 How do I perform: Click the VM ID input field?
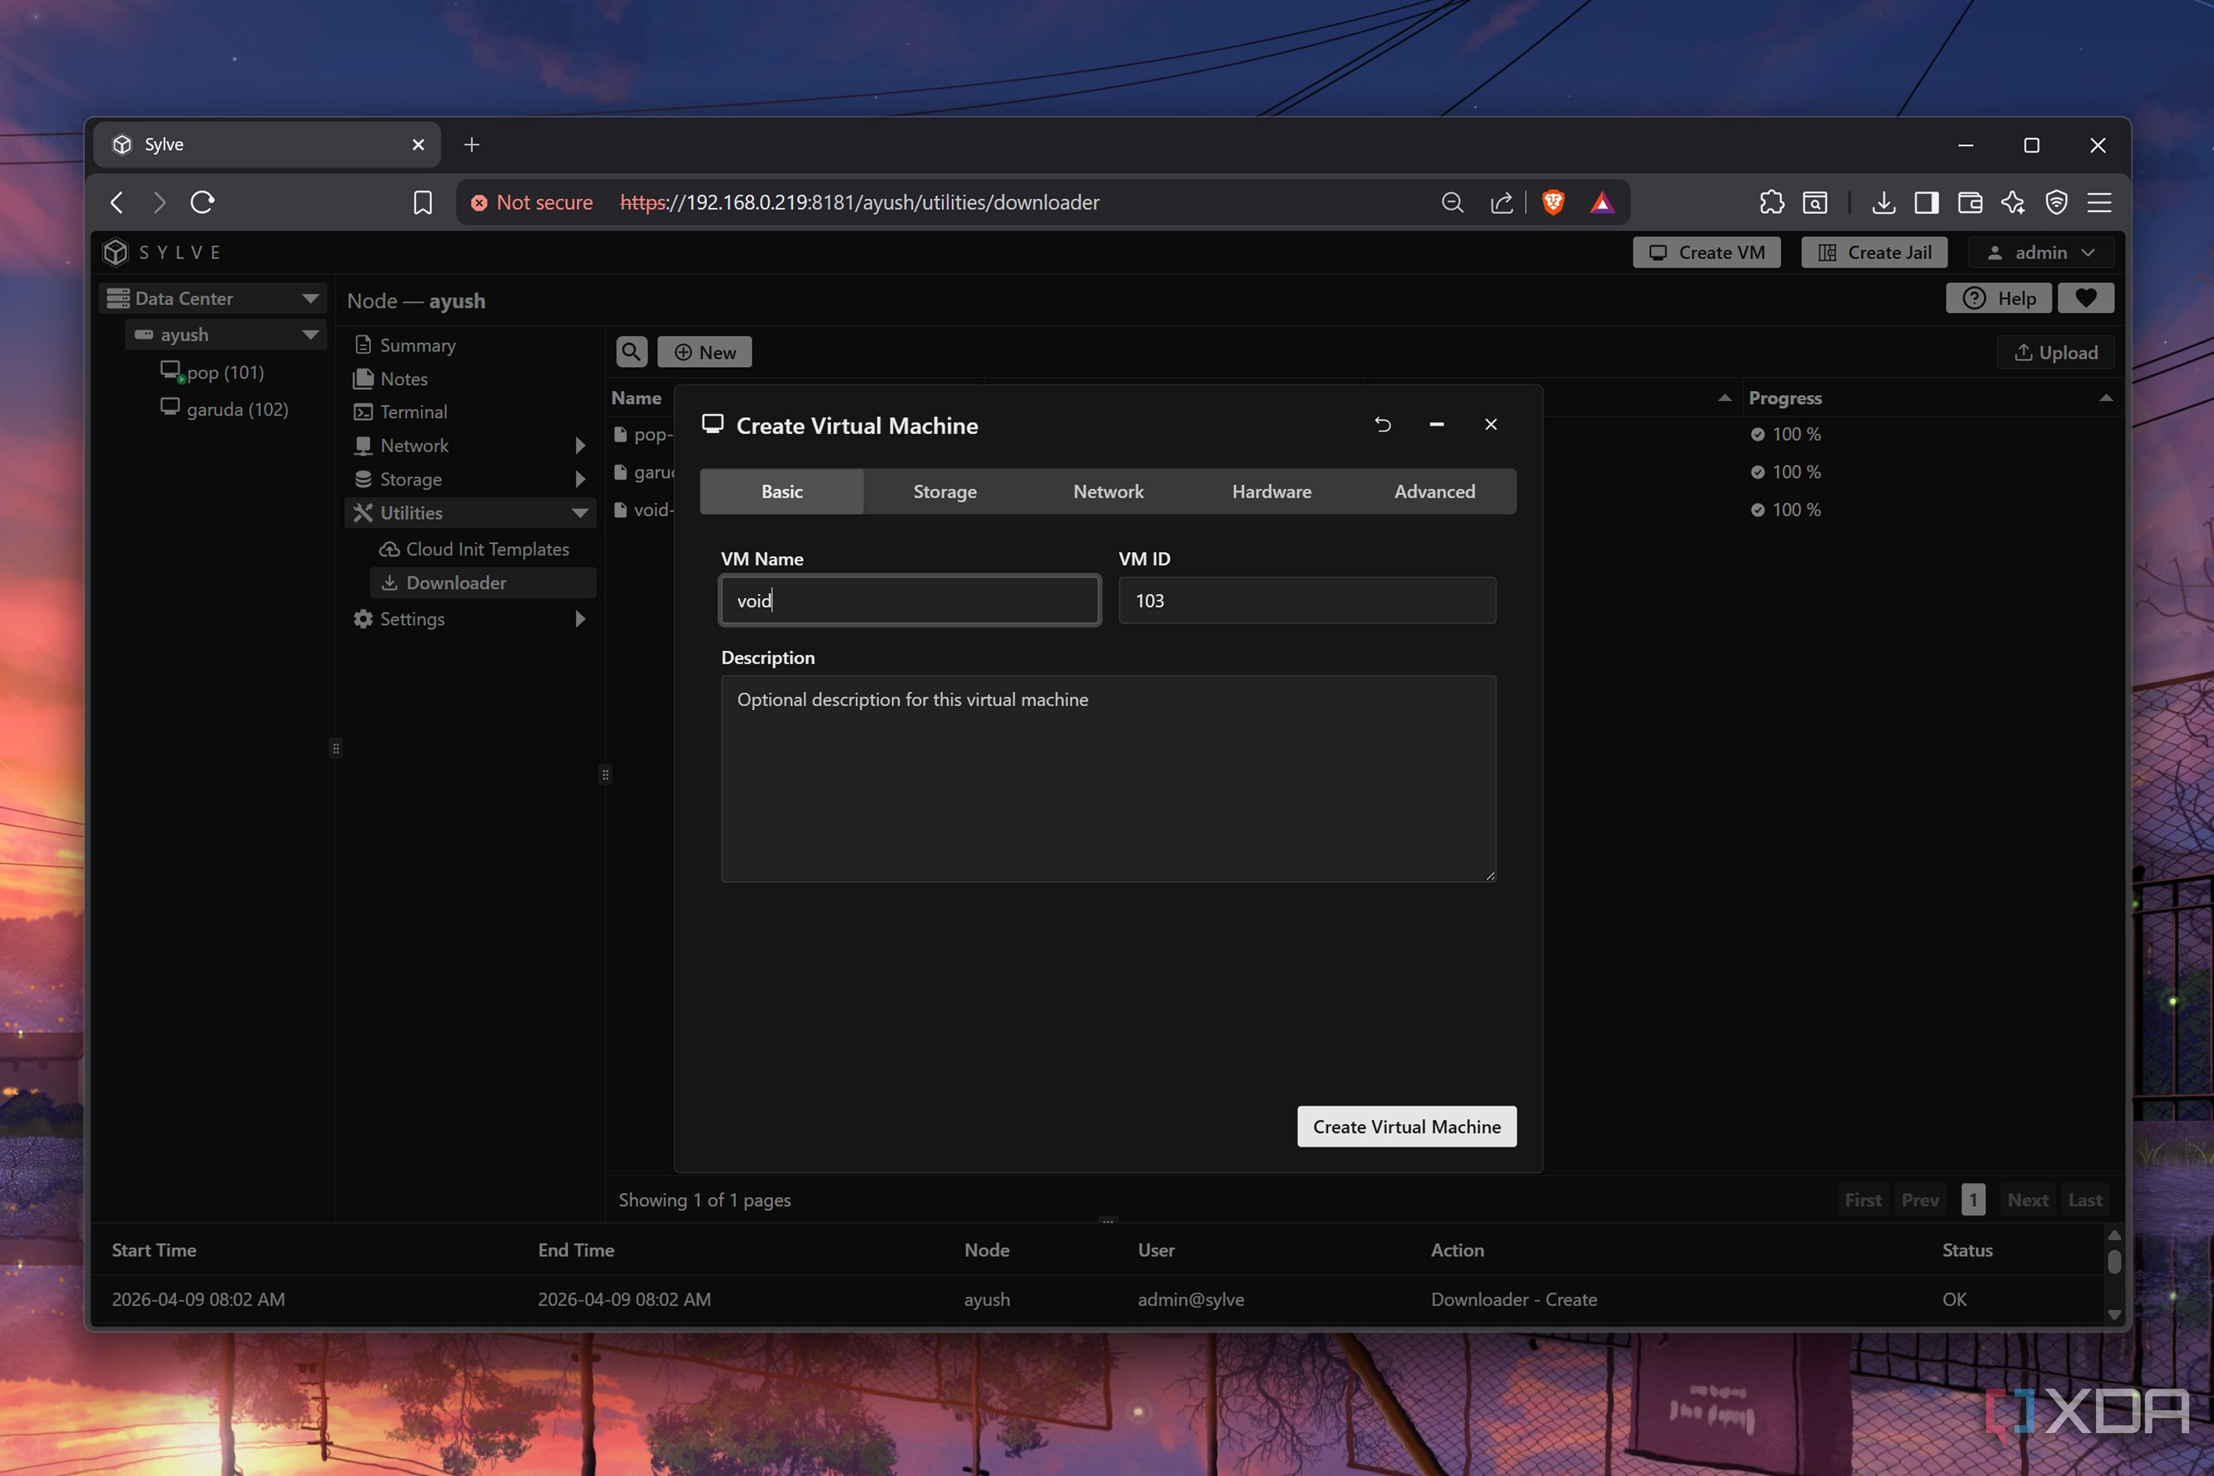click(x=1306, y=600)
